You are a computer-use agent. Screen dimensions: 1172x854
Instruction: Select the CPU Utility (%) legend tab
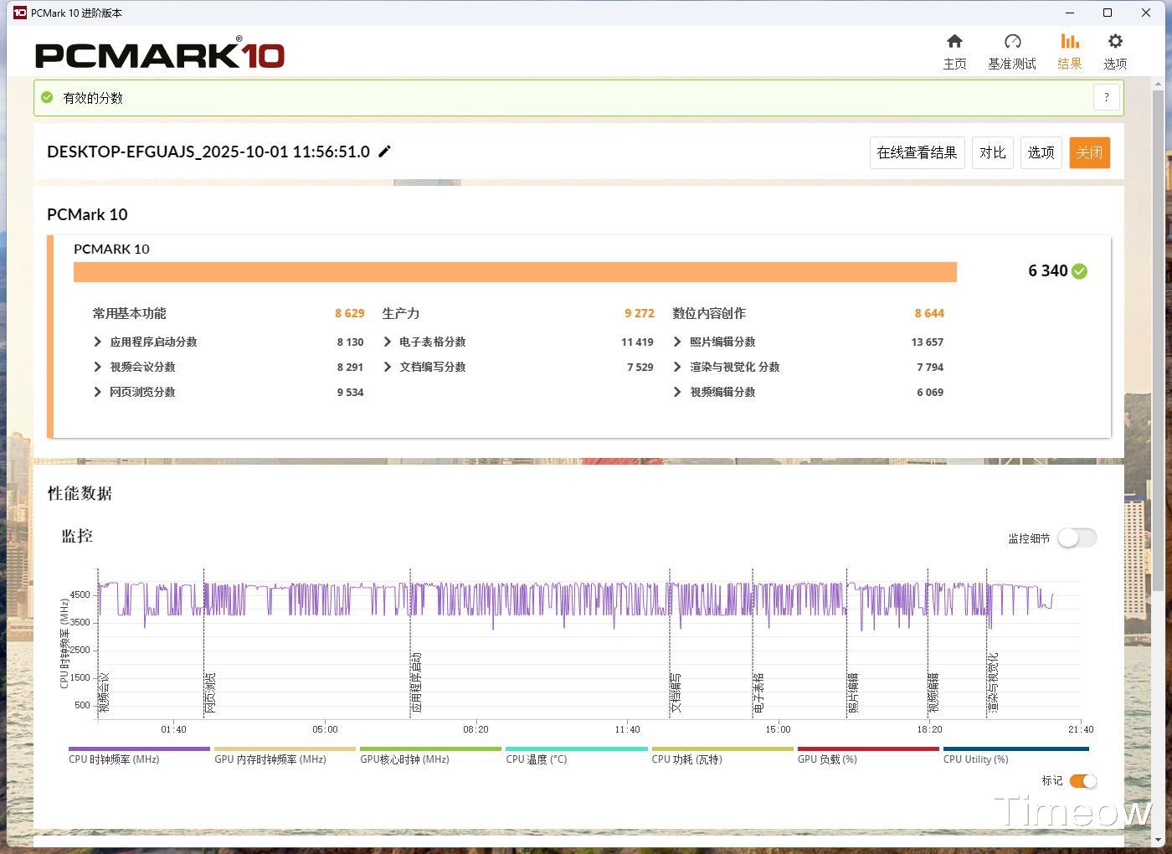1016,755
